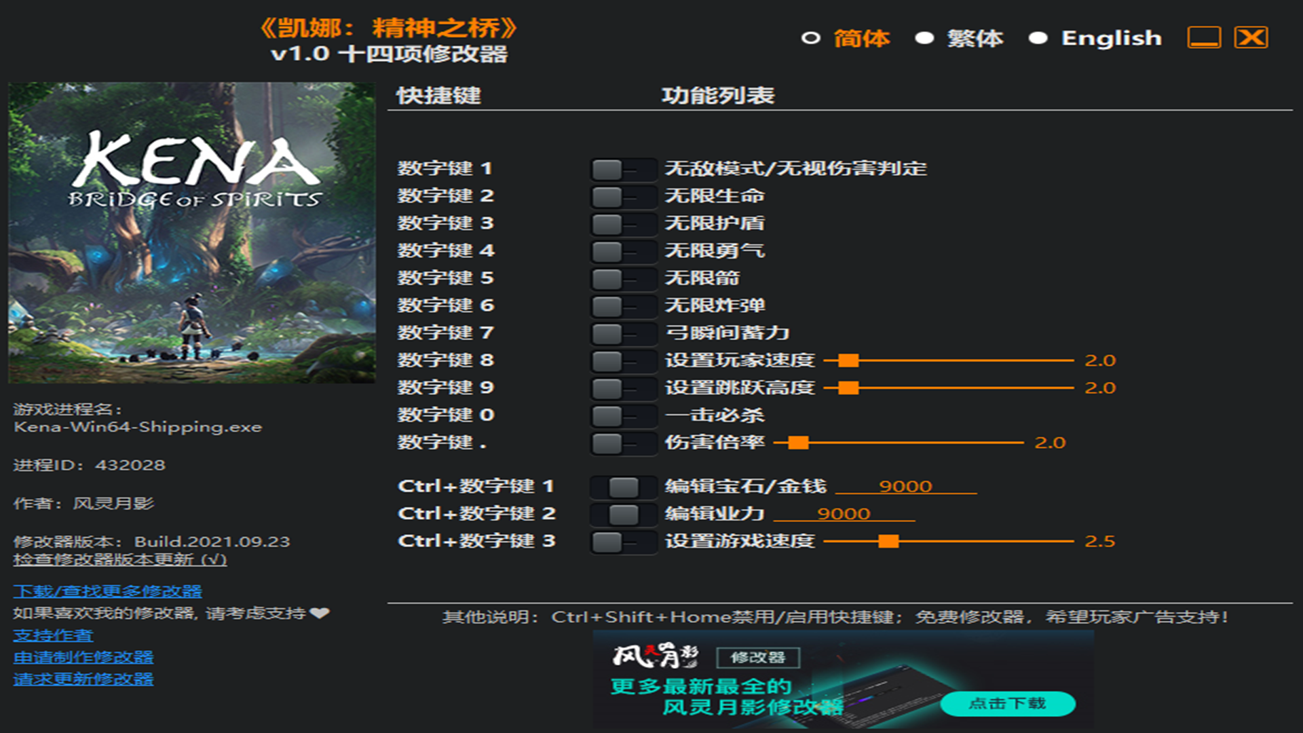Viewport: 1303px width, 733px height.
Task: Toggle 无敌模式 invincibility switch
Action: (622, 170)
